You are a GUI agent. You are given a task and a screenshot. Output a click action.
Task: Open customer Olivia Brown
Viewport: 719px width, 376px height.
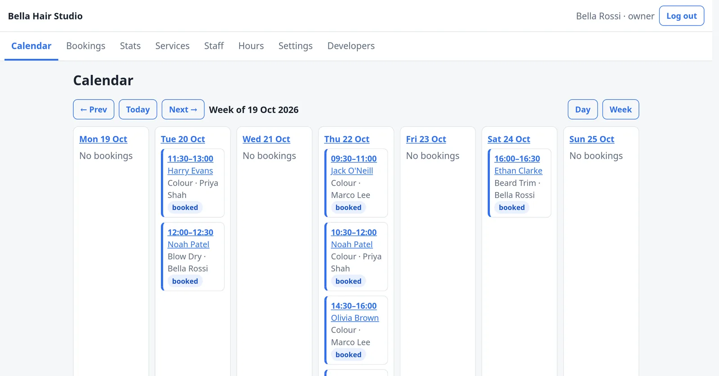[355, 318]
